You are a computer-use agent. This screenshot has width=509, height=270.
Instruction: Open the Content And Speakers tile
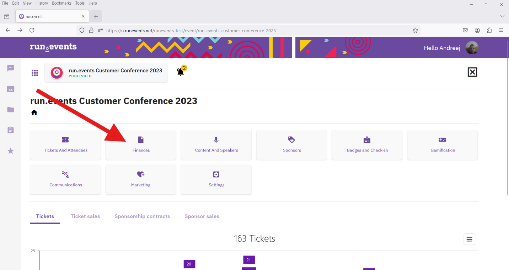pyautogui.click(x=216, y=145)
